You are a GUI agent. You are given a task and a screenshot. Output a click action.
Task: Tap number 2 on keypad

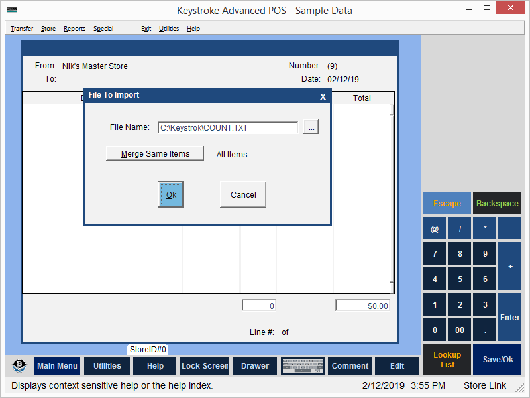[x=460, y=304]
